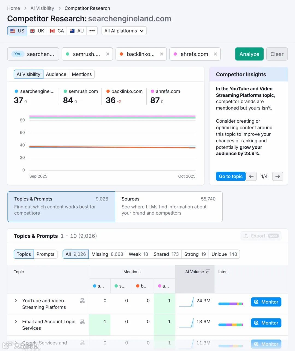Toggle the Shared 173 filter
This screenshot has height=351, width=295.
166,254
